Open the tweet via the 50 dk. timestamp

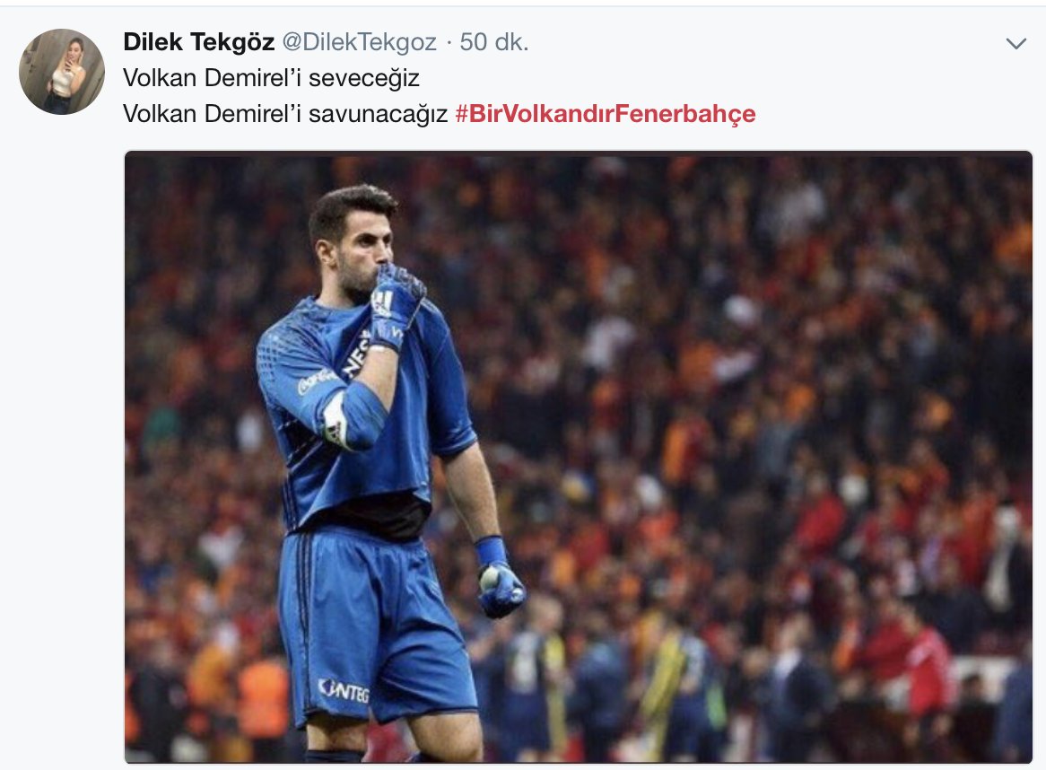494,42
